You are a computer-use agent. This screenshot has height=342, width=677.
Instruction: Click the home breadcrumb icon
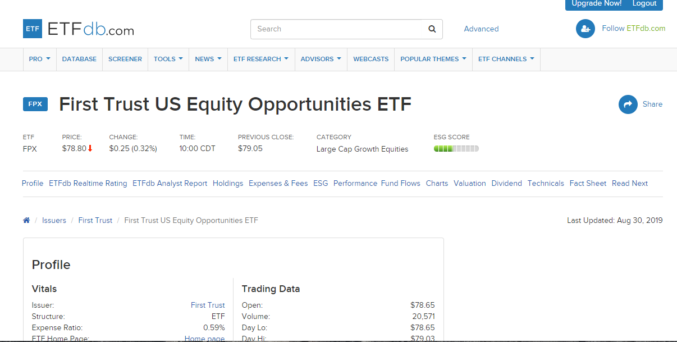pos(26,221)
